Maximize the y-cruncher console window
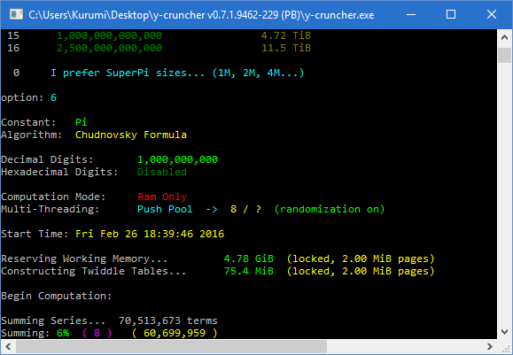This screenshot has height=355, width=513. 451,14
